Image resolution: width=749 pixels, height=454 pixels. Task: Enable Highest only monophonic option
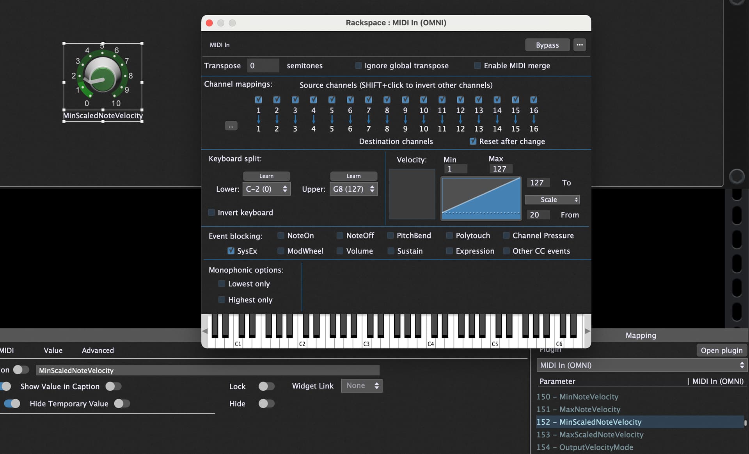[222, 299]
